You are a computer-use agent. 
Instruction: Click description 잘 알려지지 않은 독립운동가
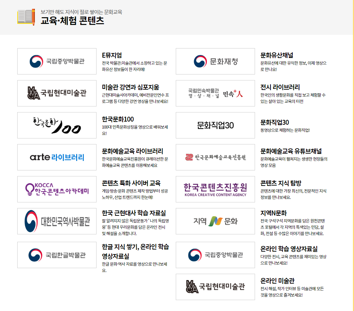[136, 227]
